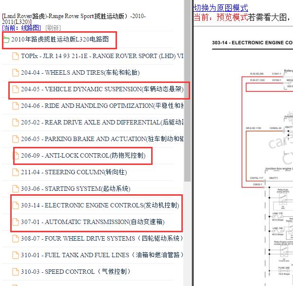This screenshot has height=286, width=293.
Task: Open 206-09 ANTI-LOCK CONTROL diagram
Action: click(83, 156)
